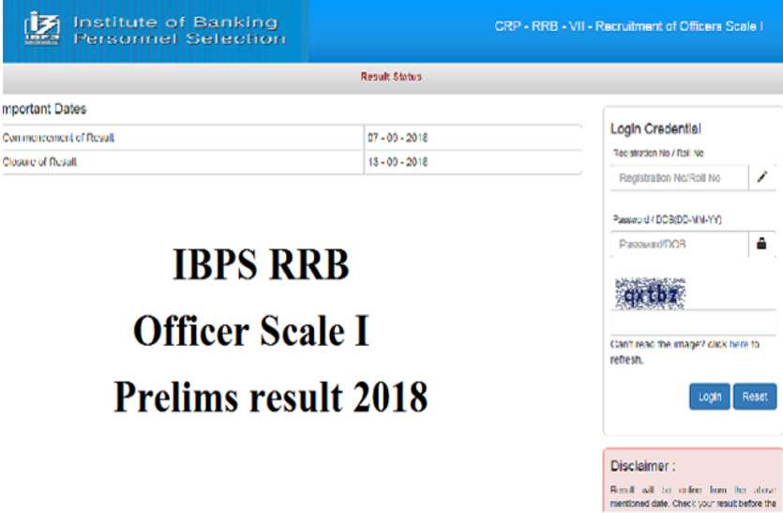Click the blue Login button

710,397
